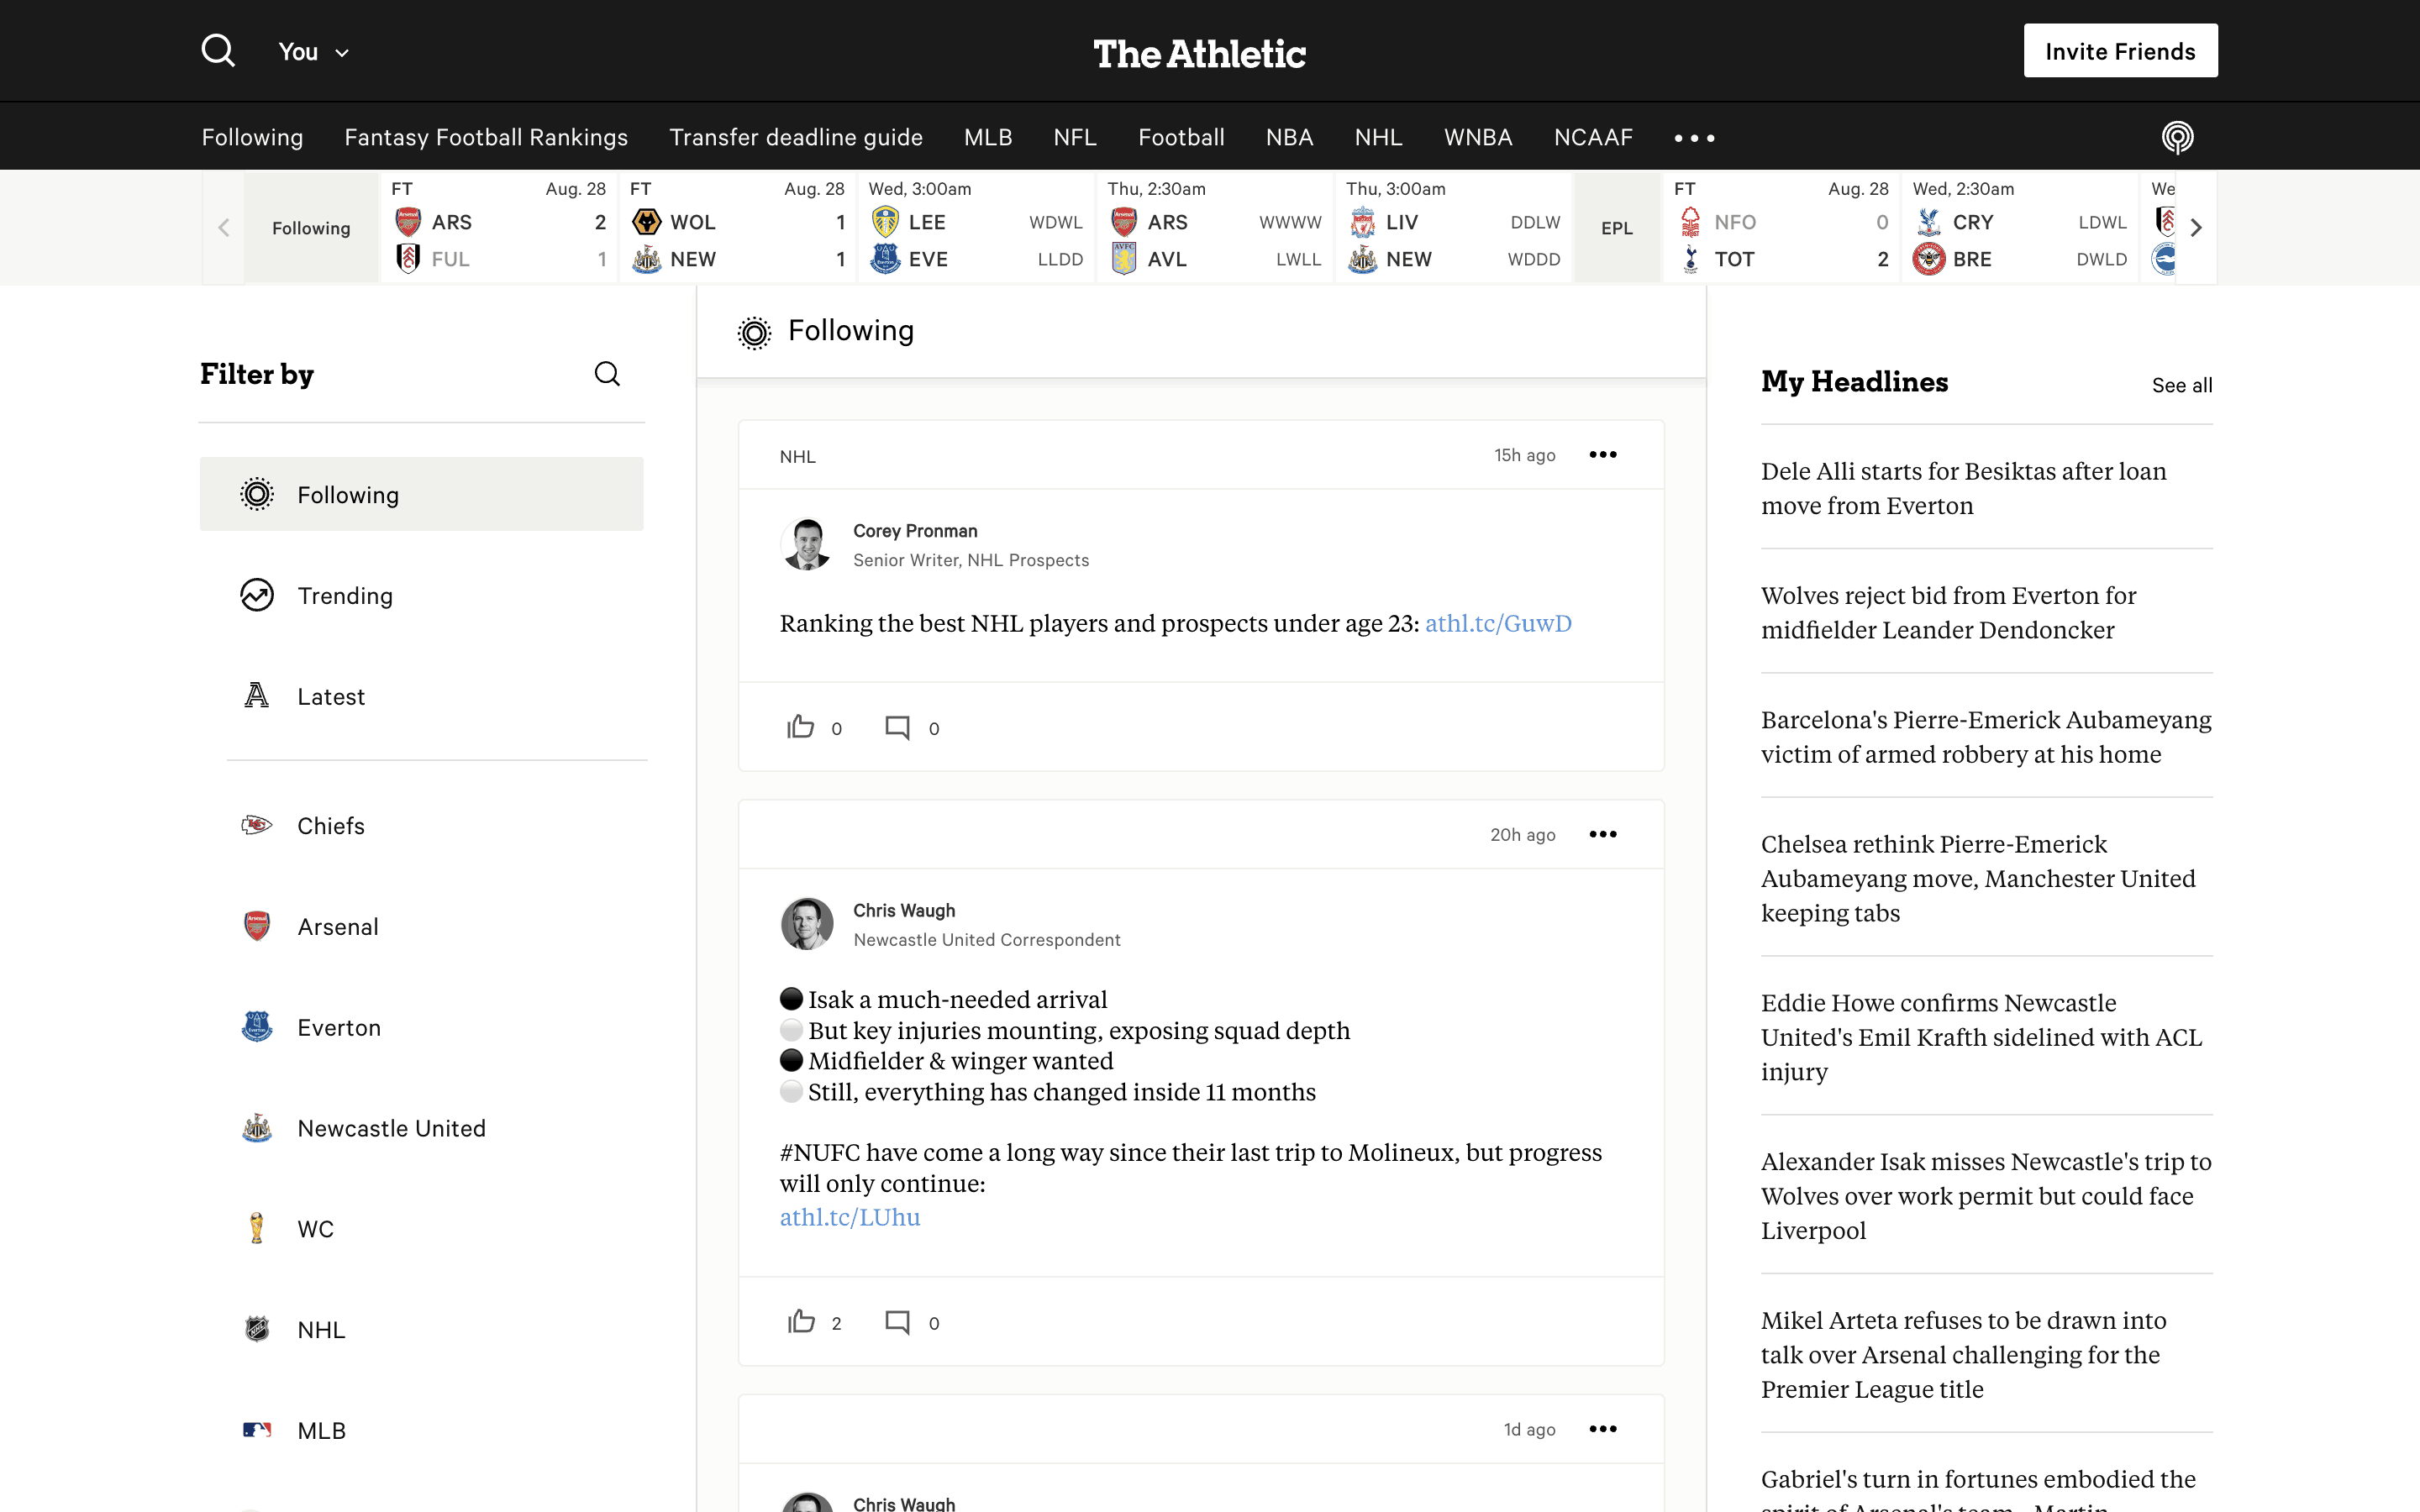The height and width of the screenshot is (1512, 2420).
Task: Select the Latest filter option
Action: [x=330, y=697]
